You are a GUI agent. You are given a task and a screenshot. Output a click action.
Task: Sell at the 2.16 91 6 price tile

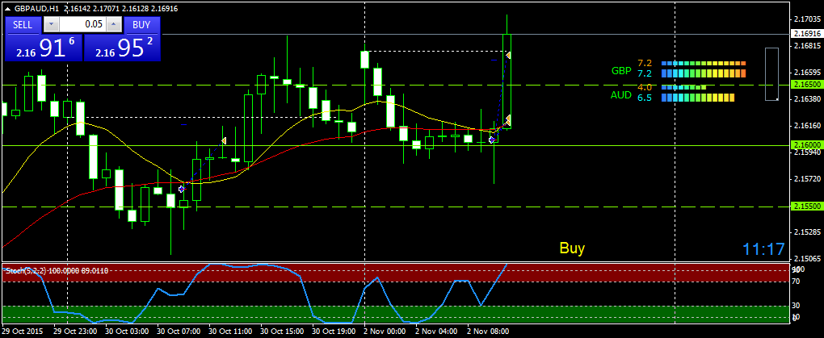pos(44,48)
